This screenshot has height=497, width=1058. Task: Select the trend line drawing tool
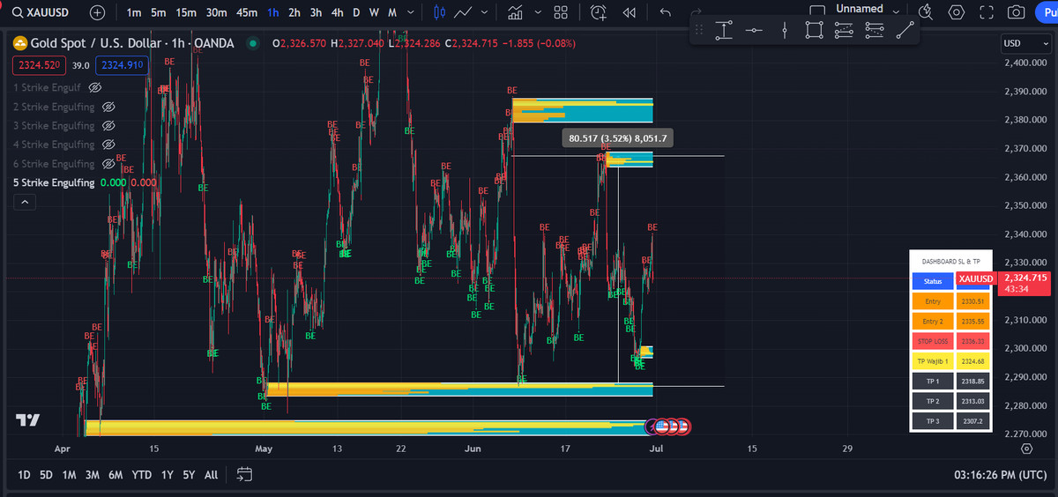pyautogui.click(x=905, y=30)
